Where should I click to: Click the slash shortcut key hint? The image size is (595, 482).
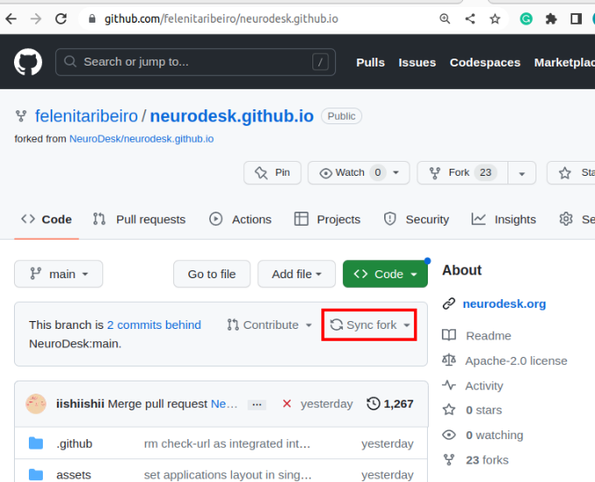point(320,62)
